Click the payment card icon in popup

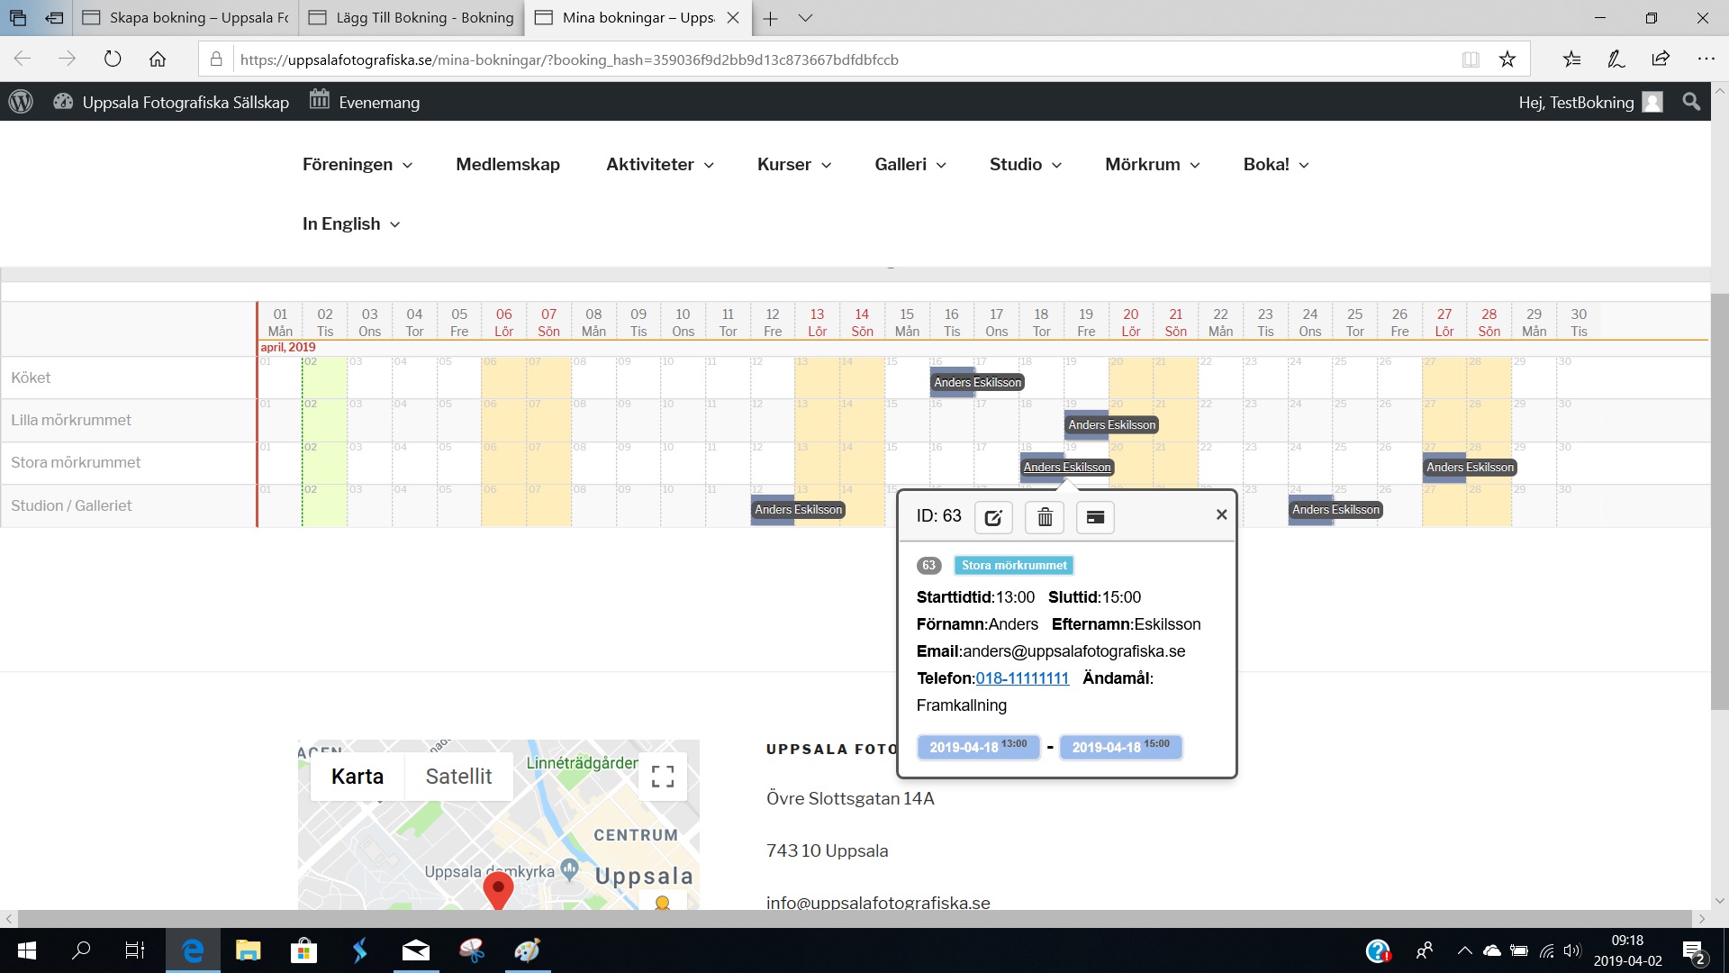click(x=1095, y=517)
